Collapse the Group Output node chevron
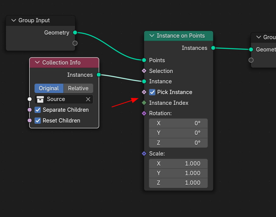Viewport: 276px width, 217px height. pyautogui.click(x=259, y=37)
